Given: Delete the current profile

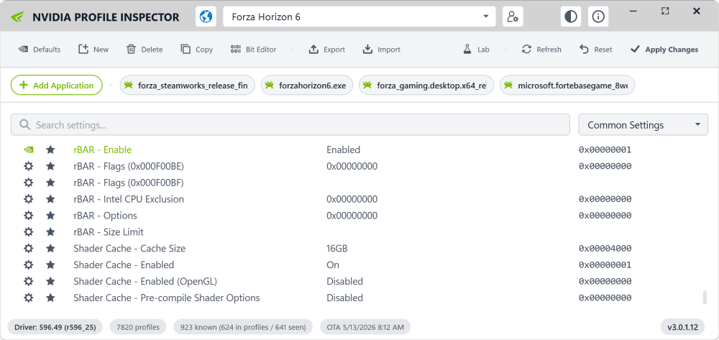Looking at the screenshot, I should pyautogui.click(x=145, y=50).
